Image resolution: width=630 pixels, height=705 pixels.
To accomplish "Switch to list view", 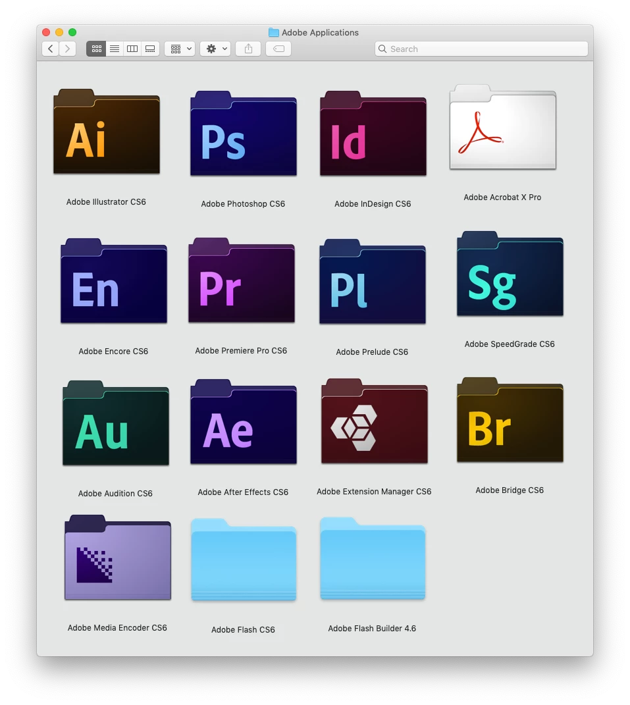I will pyautogui.click(x=115, y=49).
